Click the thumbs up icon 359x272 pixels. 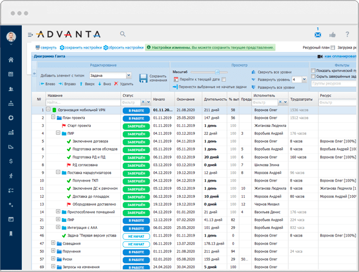coord(332,35)
